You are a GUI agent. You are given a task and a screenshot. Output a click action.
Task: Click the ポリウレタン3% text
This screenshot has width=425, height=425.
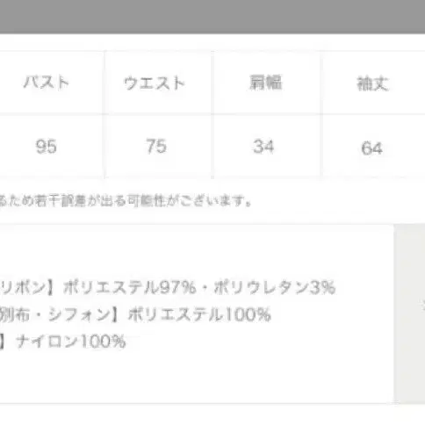click(x=275, y=287)
